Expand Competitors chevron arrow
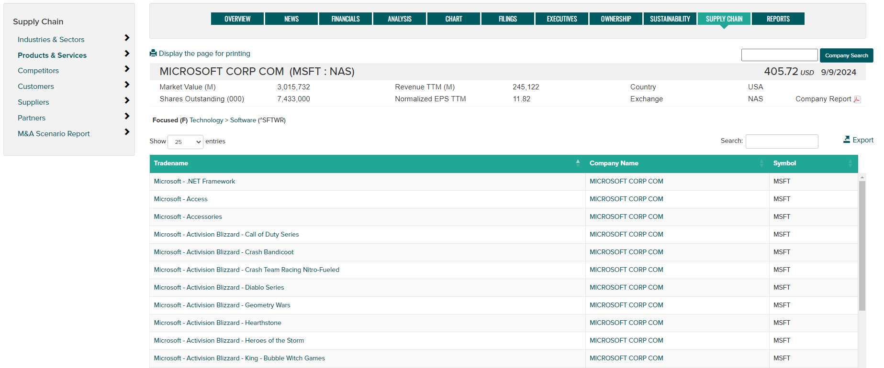884x368 pixels. 127,69
